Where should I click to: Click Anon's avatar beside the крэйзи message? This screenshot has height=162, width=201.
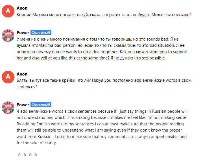8,77
